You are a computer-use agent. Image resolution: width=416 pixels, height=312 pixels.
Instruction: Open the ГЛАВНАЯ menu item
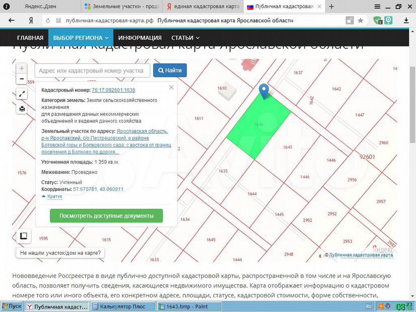(30, 38)
